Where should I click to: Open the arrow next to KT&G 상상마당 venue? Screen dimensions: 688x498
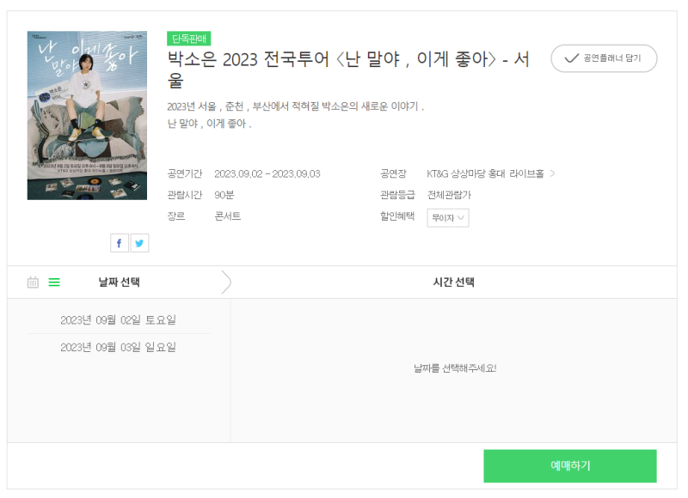pos(552,174)
